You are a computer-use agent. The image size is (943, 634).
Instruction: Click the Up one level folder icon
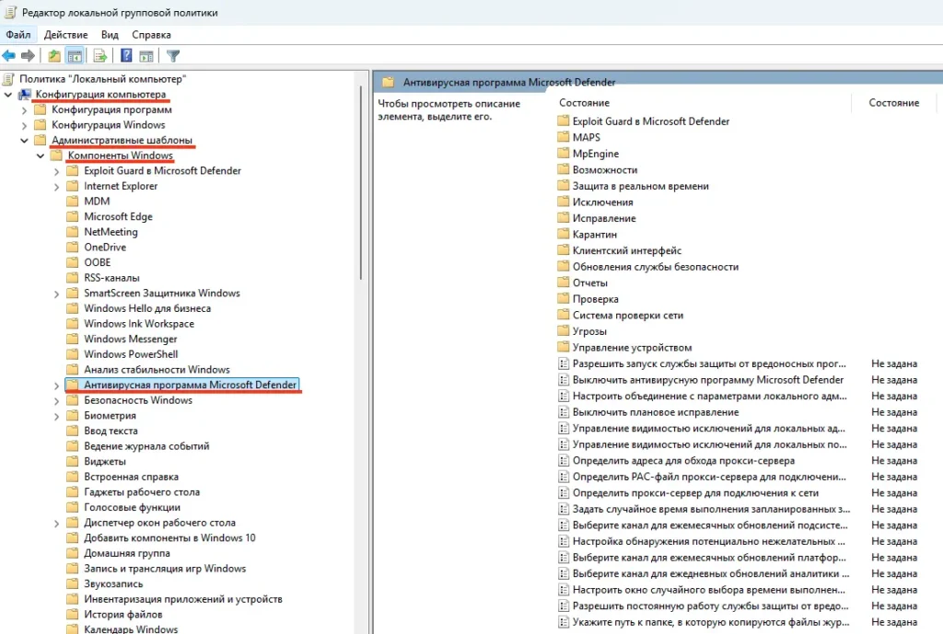coord(54,56)
